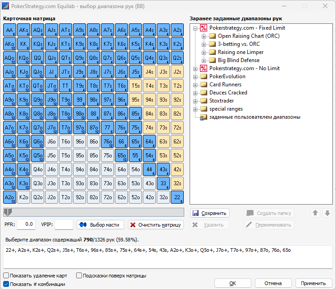This screenshot has width=336, height=290.
Task: Collapse the Pokerstrategy.com Fixed Limit node
Action: click(x=195, y=28)
